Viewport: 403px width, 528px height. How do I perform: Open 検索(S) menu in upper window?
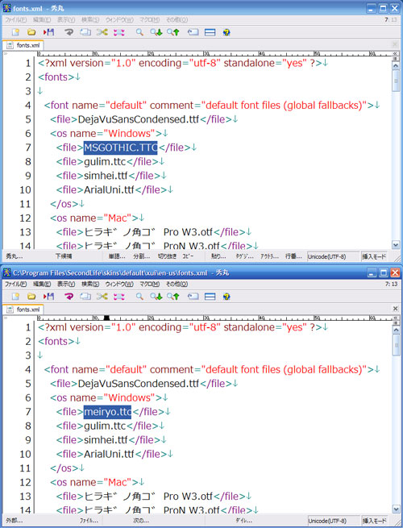pos(90,20)
